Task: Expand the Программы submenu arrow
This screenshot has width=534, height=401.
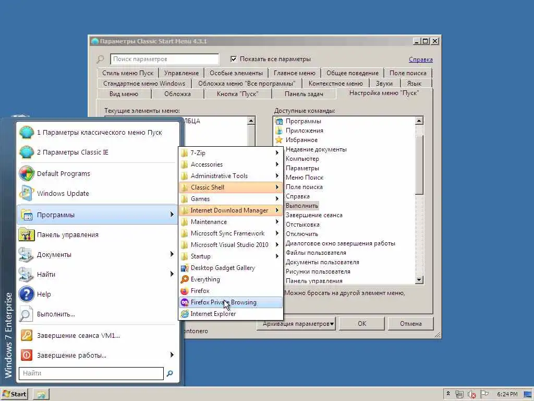Action: point(172,215)
